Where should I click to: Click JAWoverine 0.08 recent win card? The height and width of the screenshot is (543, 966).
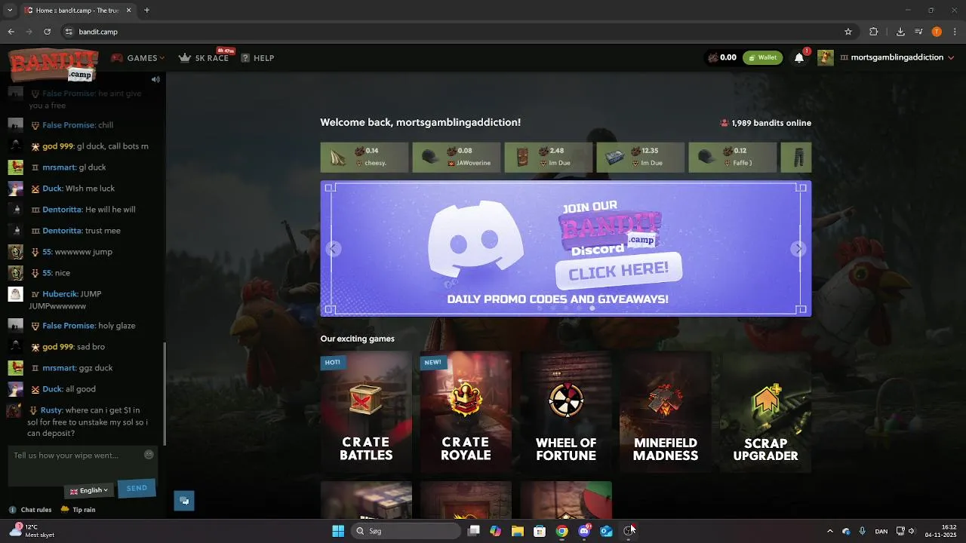[x=457, y=157]
